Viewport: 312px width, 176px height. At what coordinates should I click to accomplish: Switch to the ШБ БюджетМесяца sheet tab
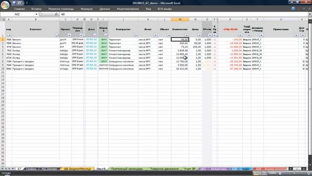[x=78, y=169]
